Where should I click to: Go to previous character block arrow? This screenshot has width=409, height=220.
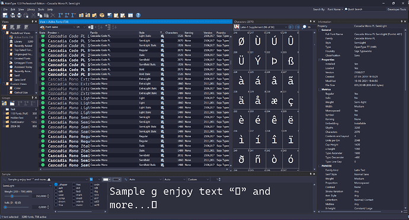click(291, 27)
